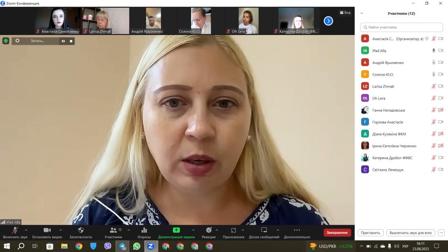The image size is (448, 252).
Task: Select Солона Ю.О. video thumbnail
Action: [x=201, y=21]
